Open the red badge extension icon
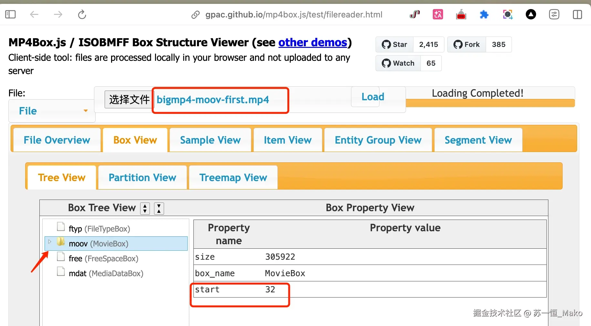 pyautogui.click(x=461, y=14)
